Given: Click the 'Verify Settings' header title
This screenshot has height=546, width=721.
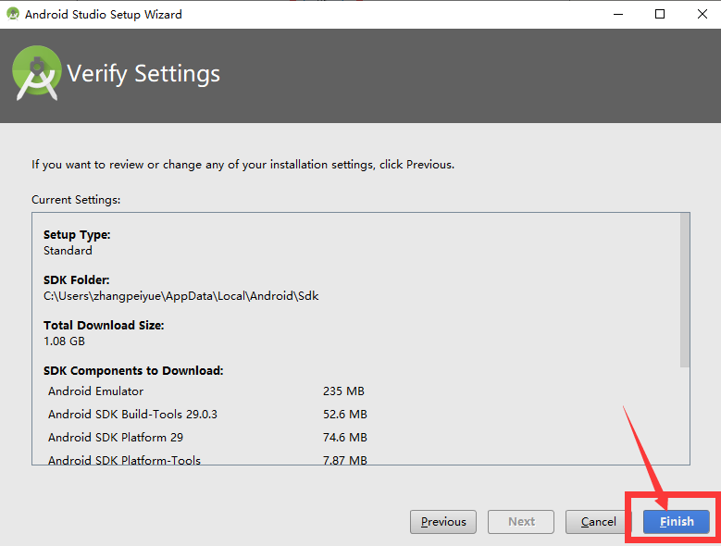Looking at the screenshot, I should [x=143, y=73].
